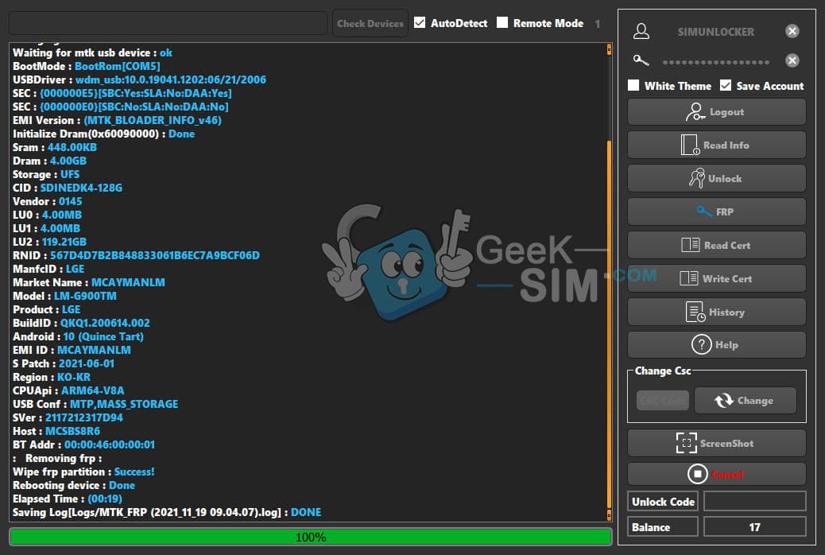Click the Change Csc group label
Viewport: 825px width, 555px height.
coord(662,371)
